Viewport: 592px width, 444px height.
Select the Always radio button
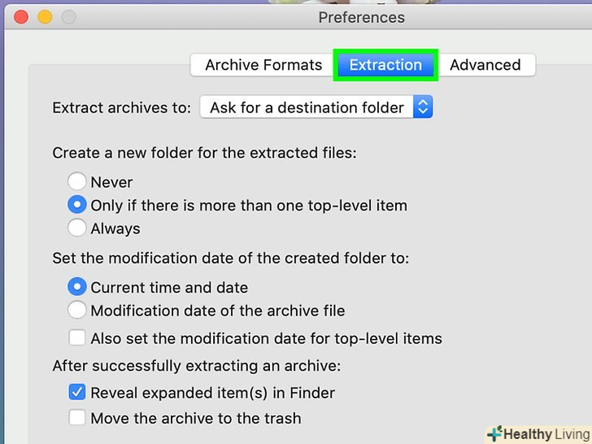click(x=77, y=229)
